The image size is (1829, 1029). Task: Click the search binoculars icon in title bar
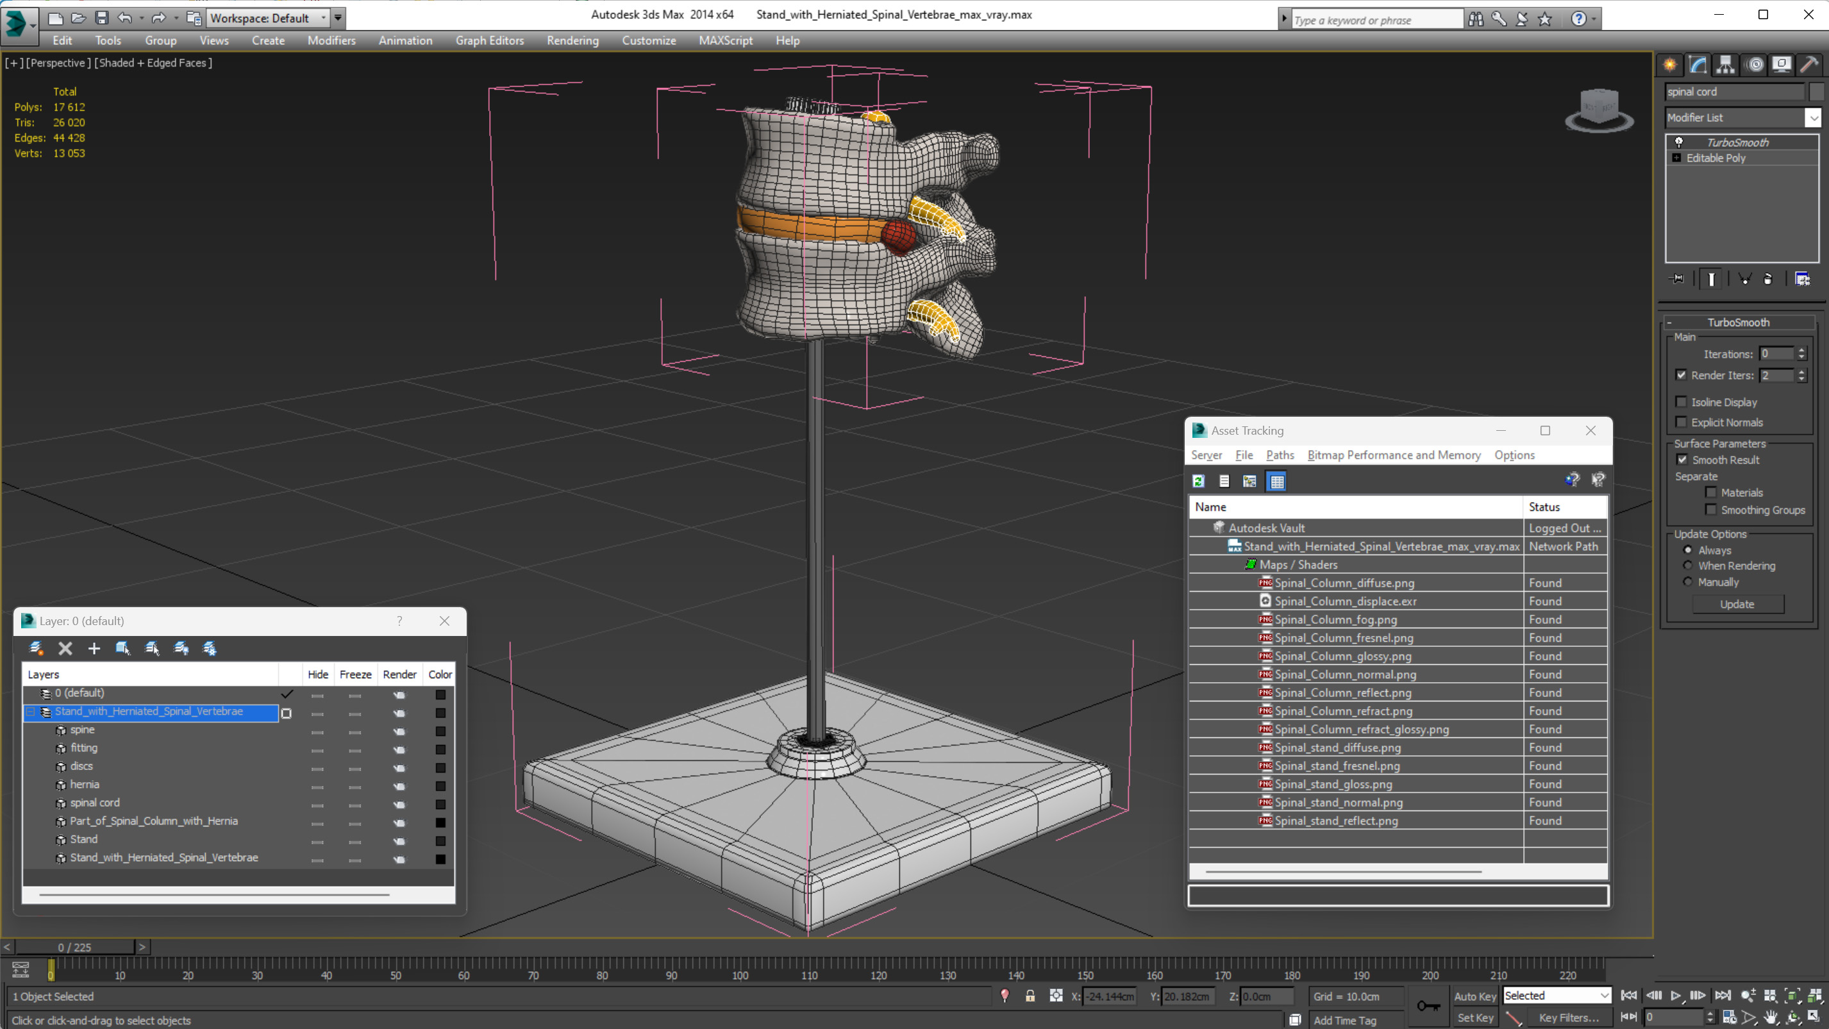[x=1475, y=19]
